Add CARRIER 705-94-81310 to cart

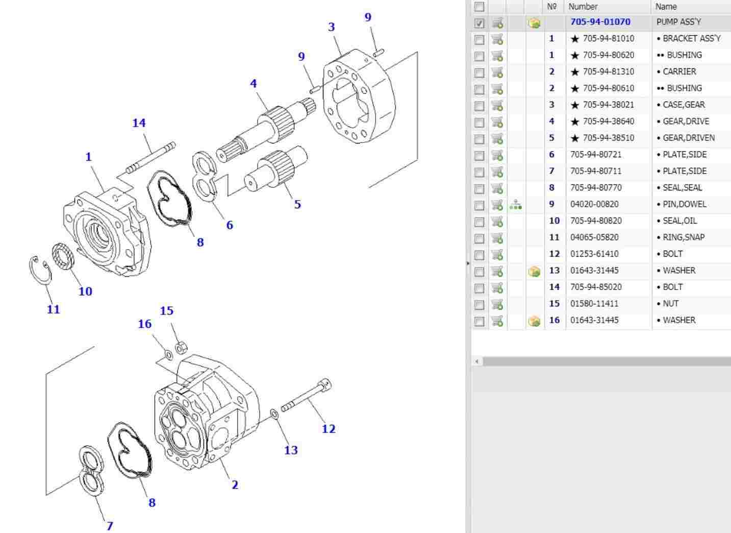coord(497,72)
